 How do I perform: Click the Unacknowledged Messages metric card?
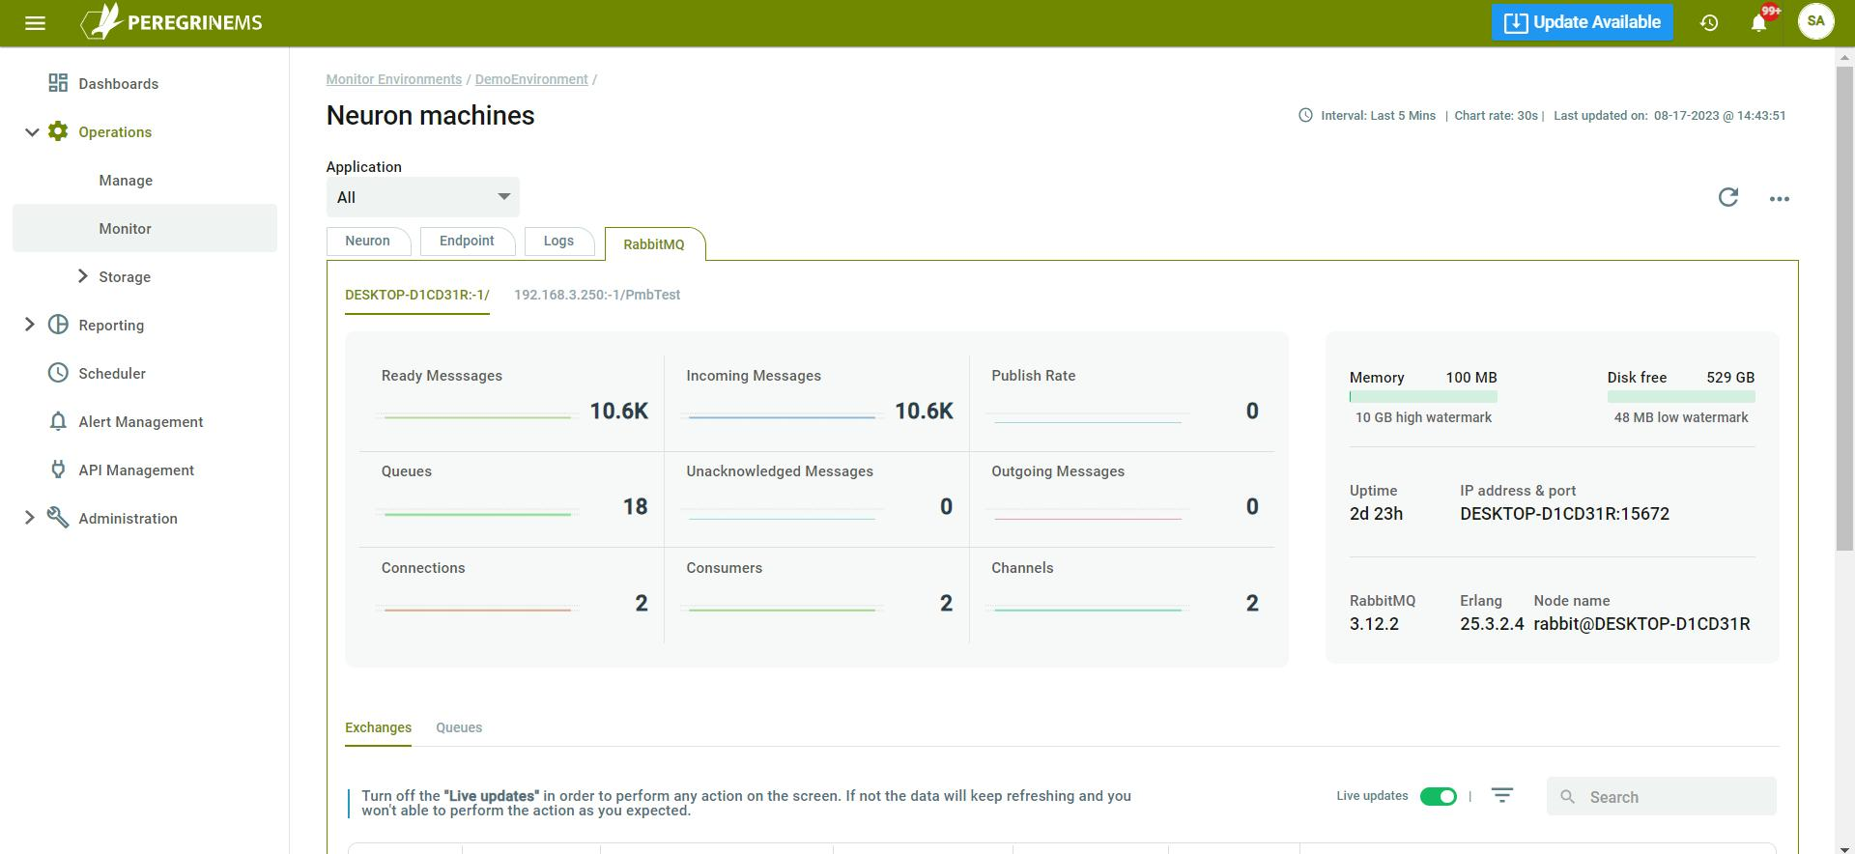[817, 499]
